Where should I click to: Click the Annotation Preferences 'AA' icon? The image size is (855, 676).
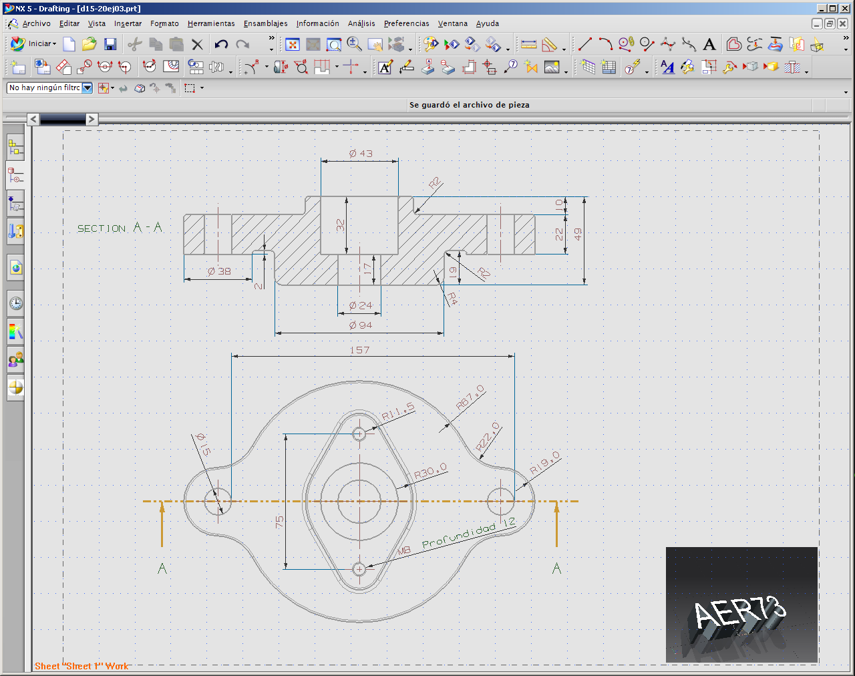(x=667, y=67)
